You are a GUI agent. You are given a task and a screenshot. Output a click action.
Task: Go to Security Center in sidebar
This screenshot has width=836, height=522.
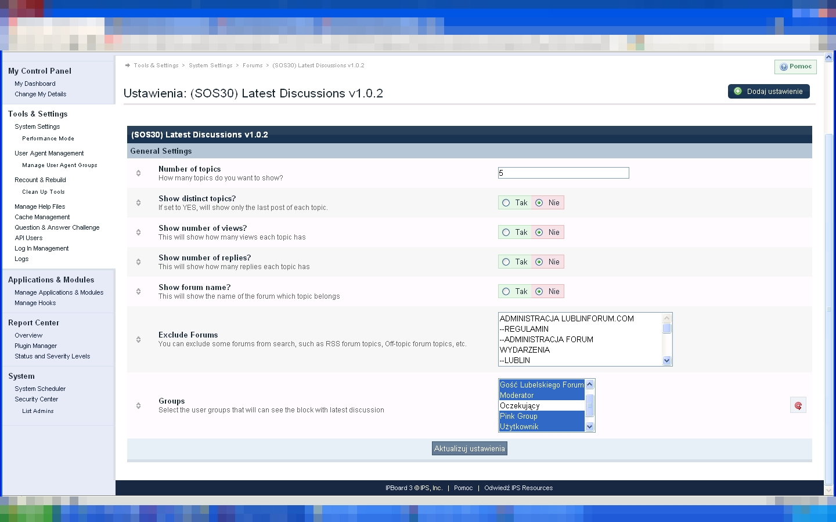(x=36, y=399)
